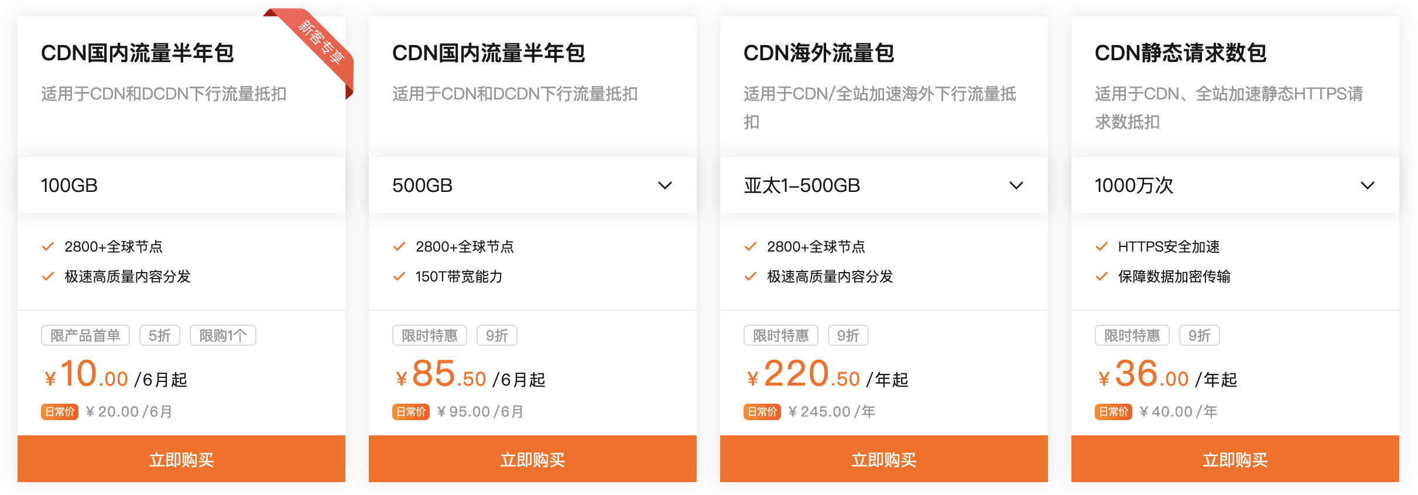The height and width of the screenshot is (495, 1418).
Task: Click the 日常价 badge under the ¥10.00 price
Action: pos(59,411)
